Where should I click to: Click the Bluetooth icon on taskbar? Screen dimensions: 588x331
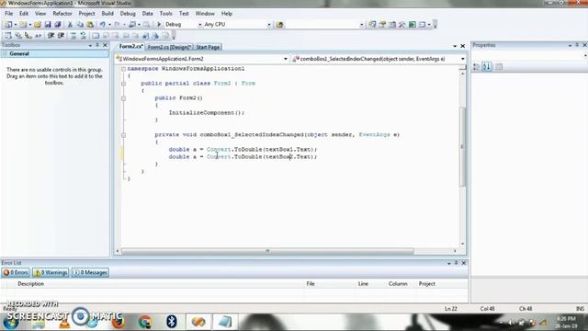pos(172,322)
